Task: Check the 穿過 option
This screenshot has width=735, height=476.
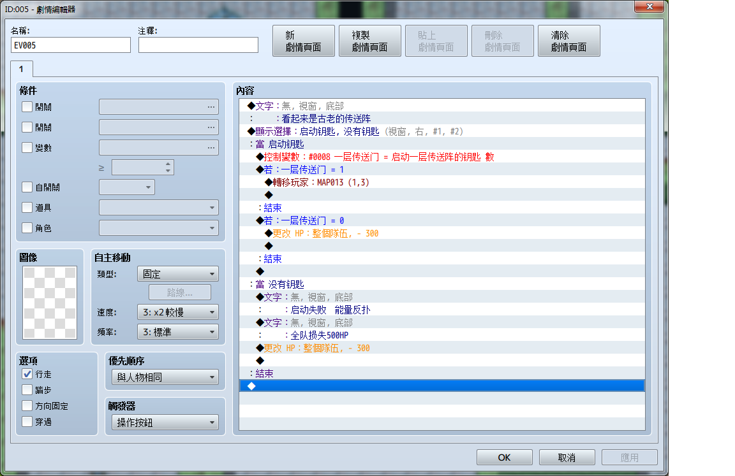Action: coord(27,422)
